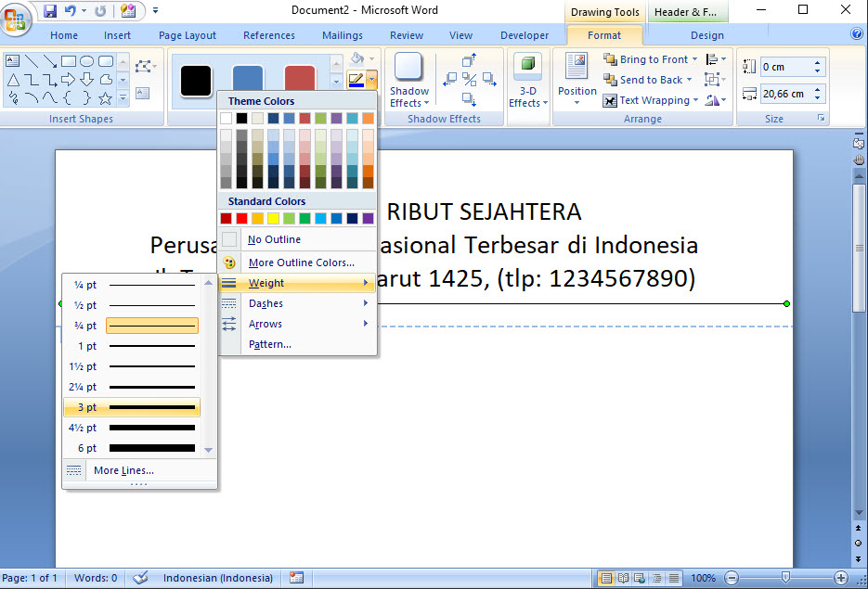This screenshot has width=868, height=589.
Task: Open Pattern... menu entry
Action: (x=298, y=344)
